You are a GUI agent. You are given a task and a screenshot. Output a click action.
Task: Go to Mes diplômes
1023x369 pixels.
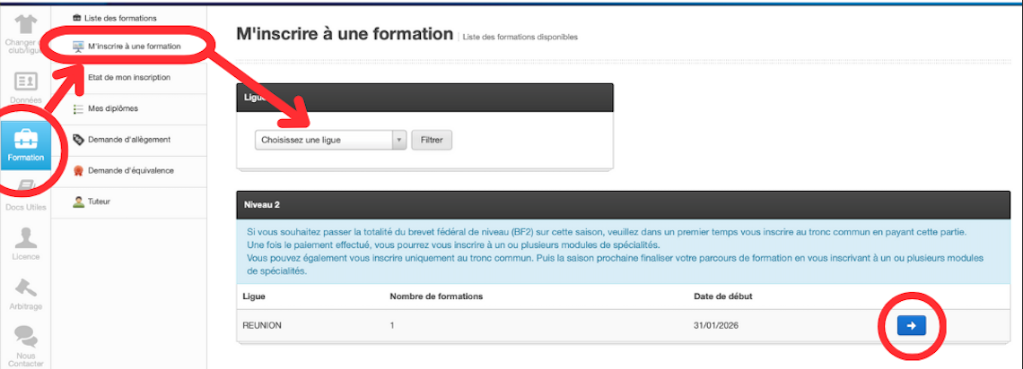click(x=112, y=108)
